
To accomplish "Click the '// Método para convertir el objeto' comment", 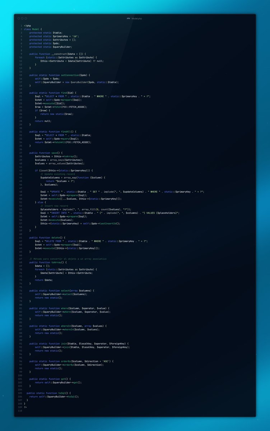I will coord(68,259).
